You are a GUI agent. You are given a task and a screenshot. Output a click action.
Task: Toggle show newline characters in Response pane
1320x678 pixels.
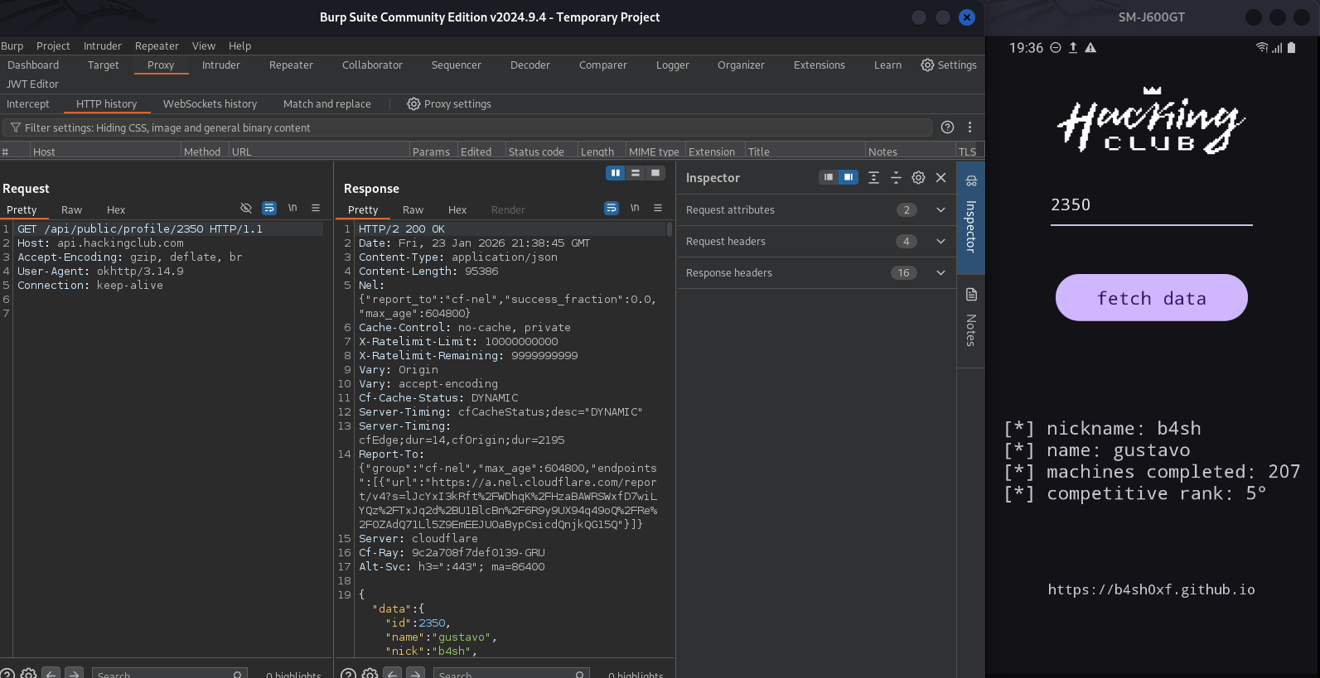[x=635, y=208]
